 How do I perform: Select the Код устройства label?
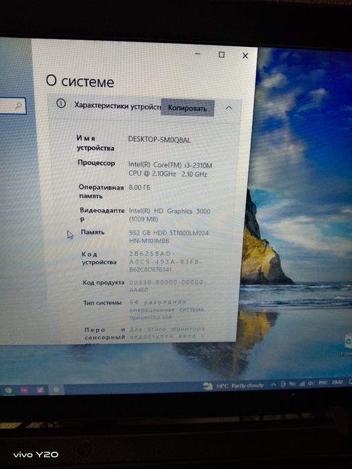(99, 258)
